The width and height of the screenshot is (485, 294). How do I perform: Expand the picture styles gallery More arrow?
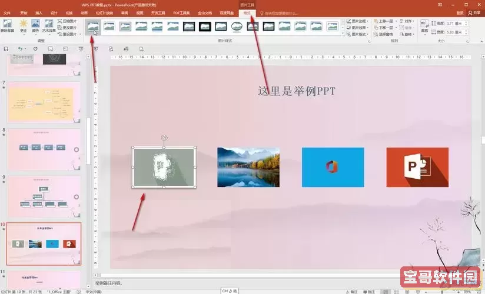[x=343, y=34]
